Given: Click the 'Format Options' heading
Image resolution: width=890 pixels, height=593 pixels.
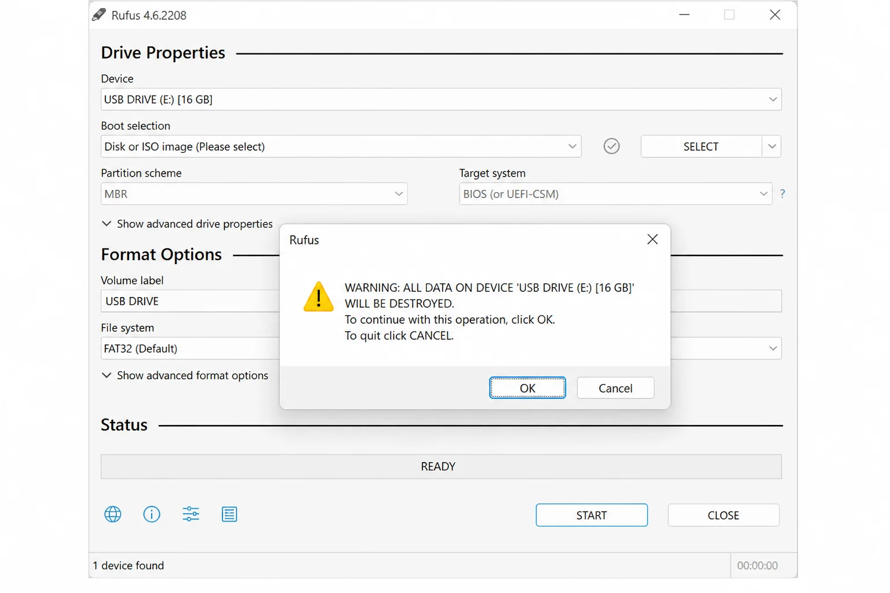Looking at the screenshot, I should 161,255.
